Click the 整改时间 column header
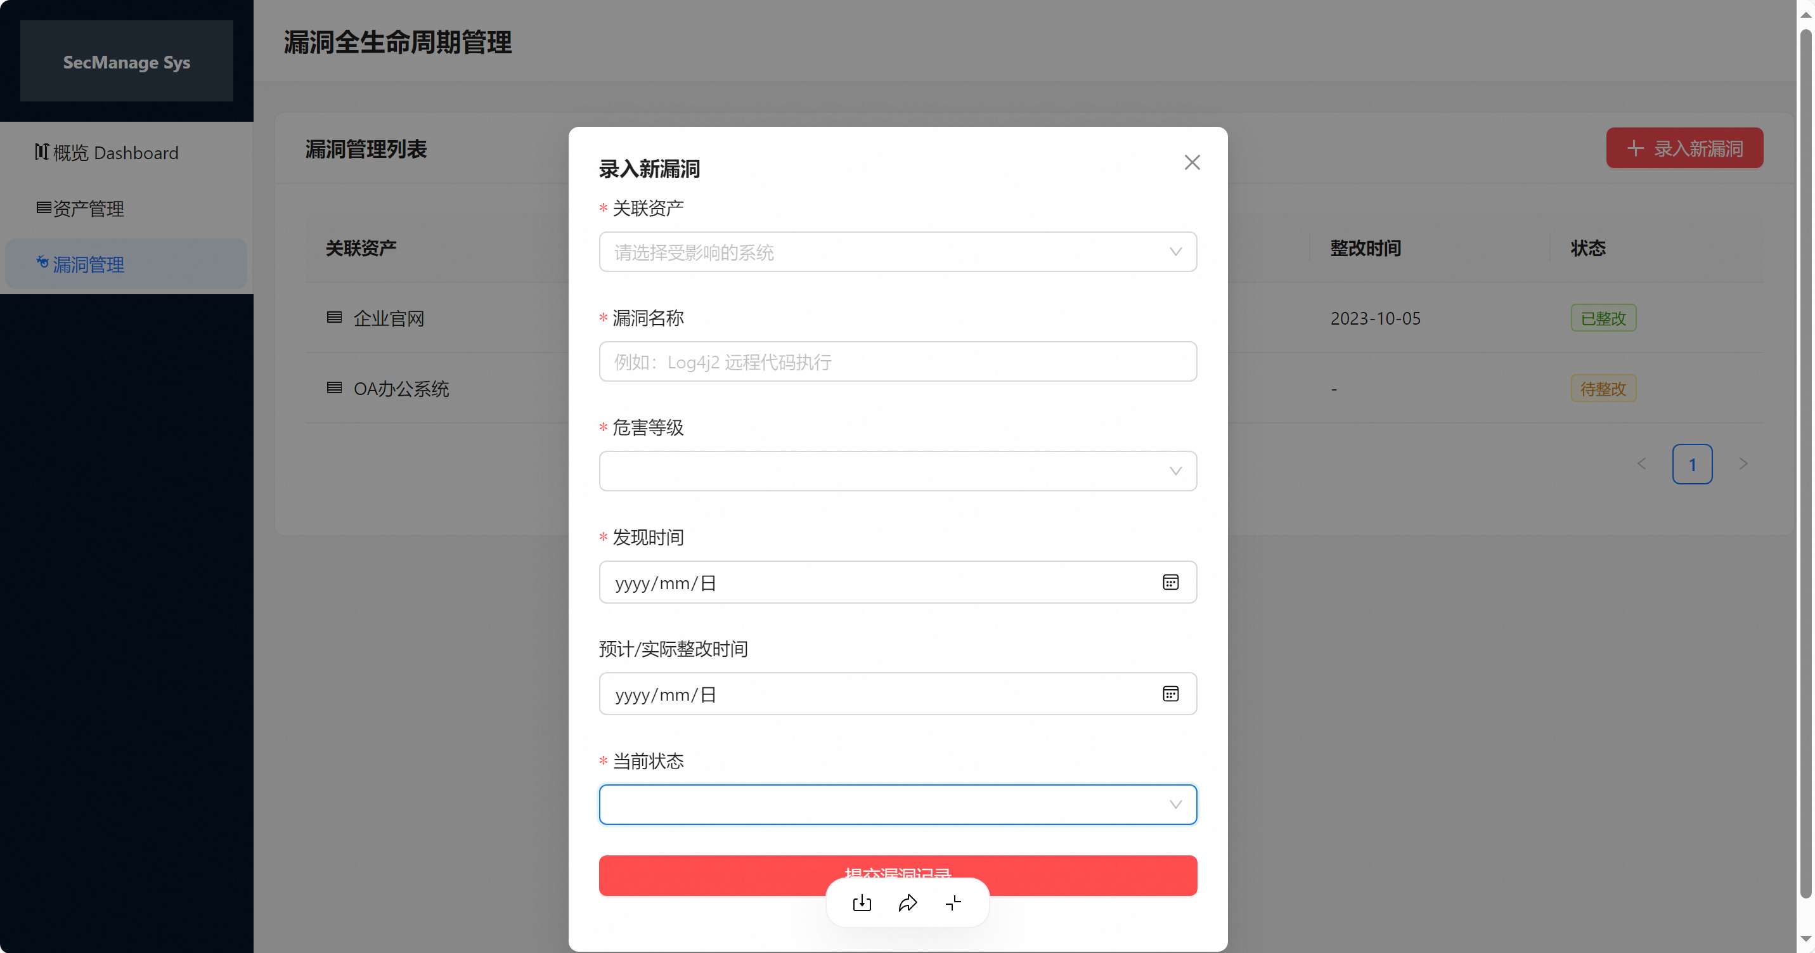This screenshot has height=953, width=1815. pyautogui.click(x=1365, y=248)
